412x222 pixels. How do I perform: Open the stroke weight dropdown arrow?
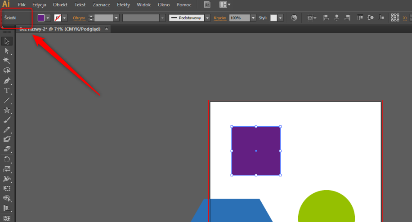pyautogui.click(x=116, y=18)
